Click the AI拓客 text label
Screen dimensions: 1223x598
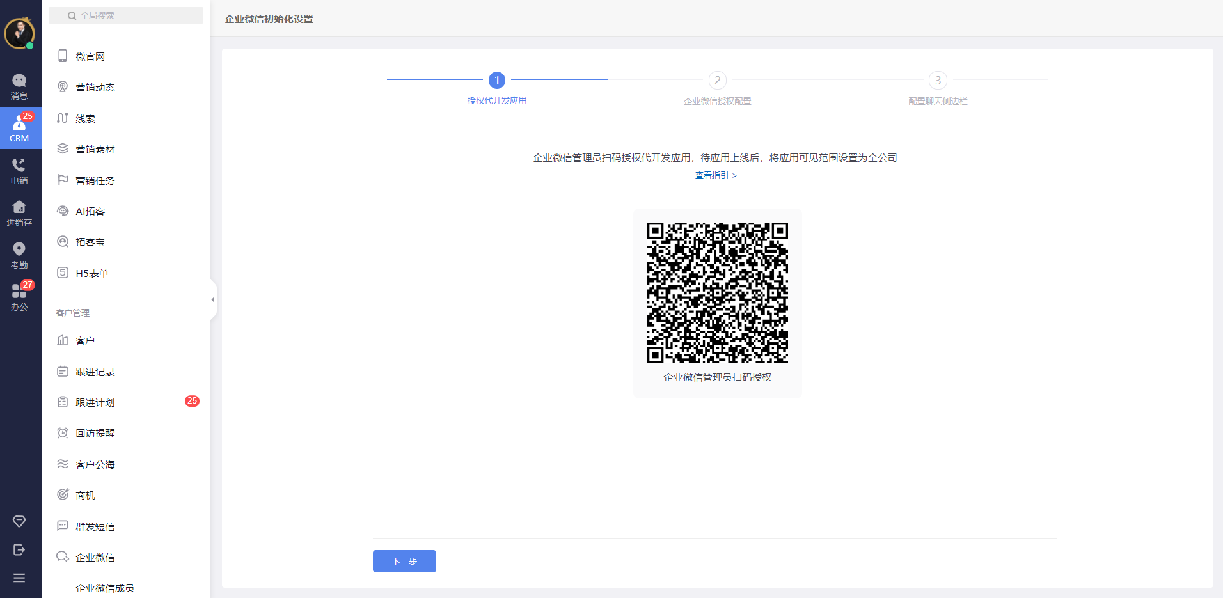90,211
